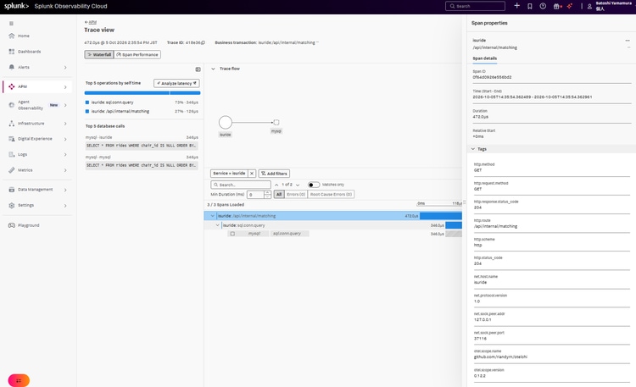The height and width of the screenshot is (387, 636).
Task: Click the Infrastructure sidebar icon
Action: pos(11,123)
